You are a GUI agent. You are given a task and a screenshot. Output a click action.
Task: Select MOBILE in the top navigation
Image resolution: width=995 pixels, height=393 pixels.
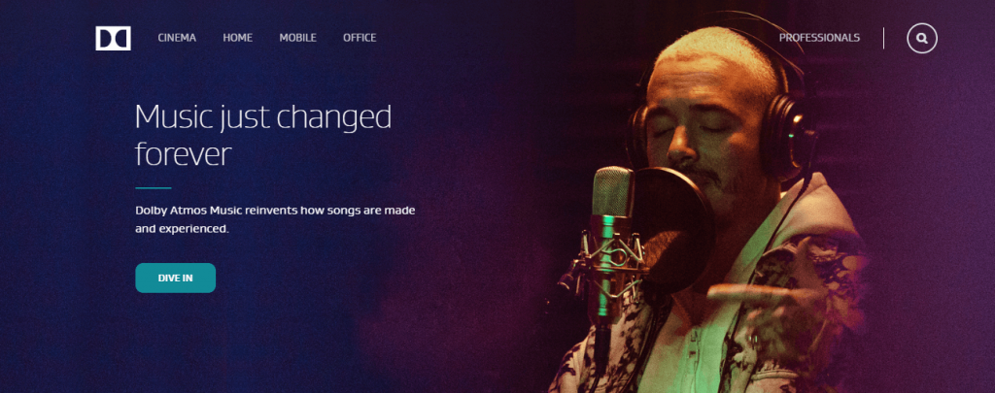(297, 38)
